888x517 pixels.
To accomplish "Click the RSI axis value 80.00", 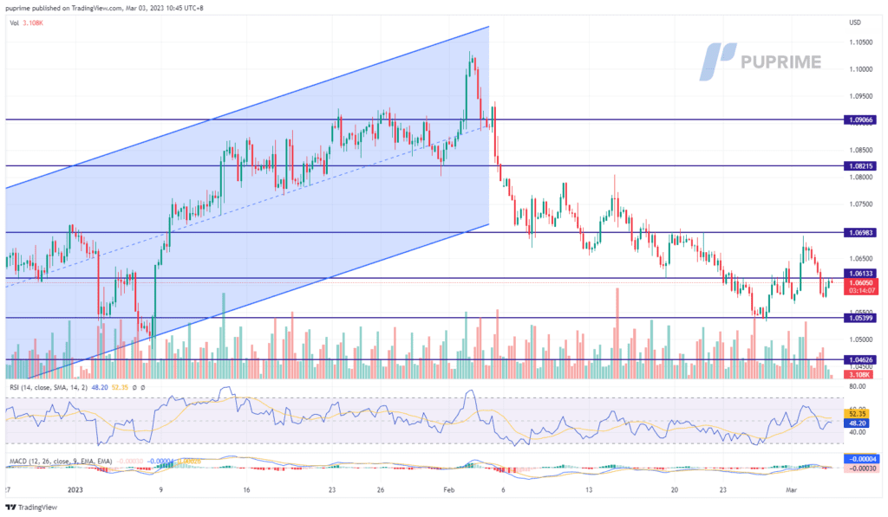I will 858,386.
